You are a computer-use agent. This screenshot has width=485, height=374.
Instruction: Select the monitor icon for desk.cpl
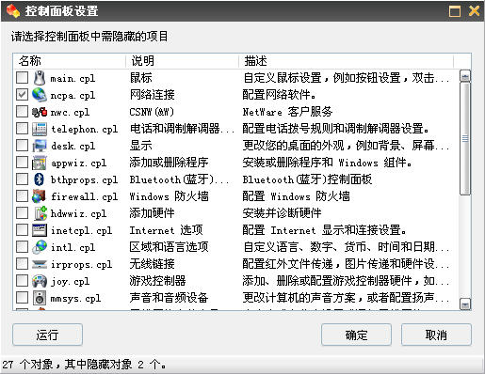pyautogui.click(x=40, y=146)
